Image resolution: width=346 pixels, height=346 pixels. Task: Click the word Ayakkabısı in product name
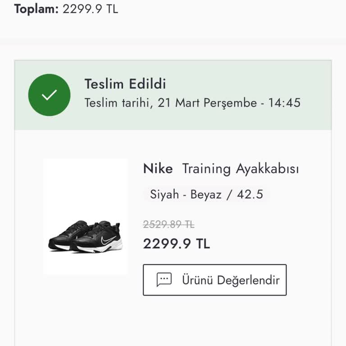(x=268, y=169)
